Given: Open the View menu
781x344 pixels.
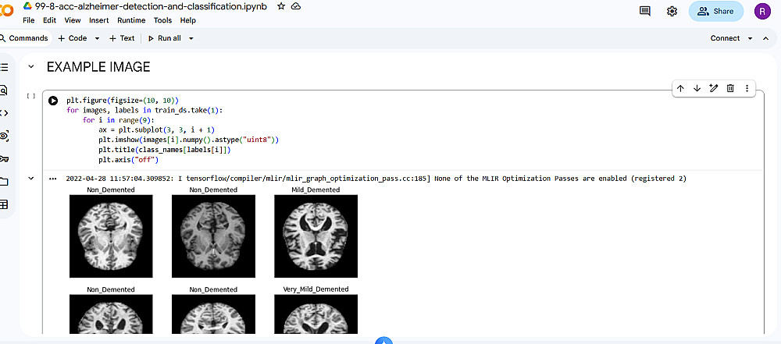Looking at the screenshot, I should click(x=72, y=20).
